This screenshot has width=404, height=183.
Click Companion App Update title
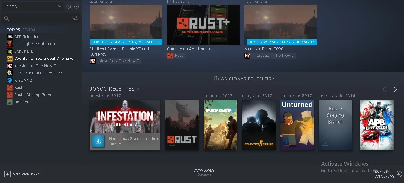tap(189, 49)
